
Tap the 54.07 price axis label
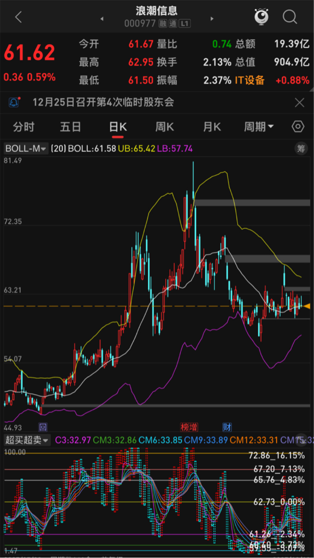pos(12,359)
